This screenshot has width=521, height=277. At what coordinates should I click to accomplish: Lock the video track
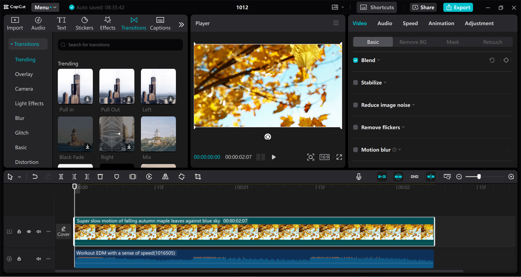click(x=19, y=231)
